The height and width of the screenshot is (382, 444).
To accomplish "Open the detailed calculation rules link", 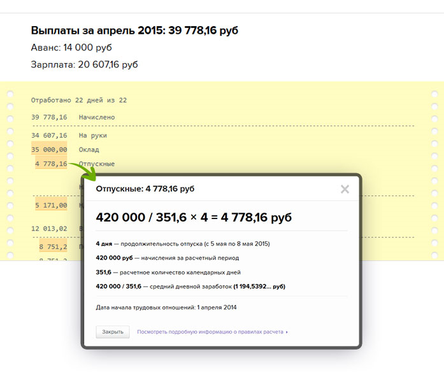I will pos(210,332).
